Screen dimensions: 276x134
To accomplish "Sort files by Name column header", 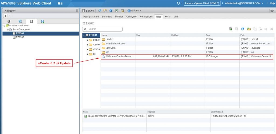I will point(118,35).
